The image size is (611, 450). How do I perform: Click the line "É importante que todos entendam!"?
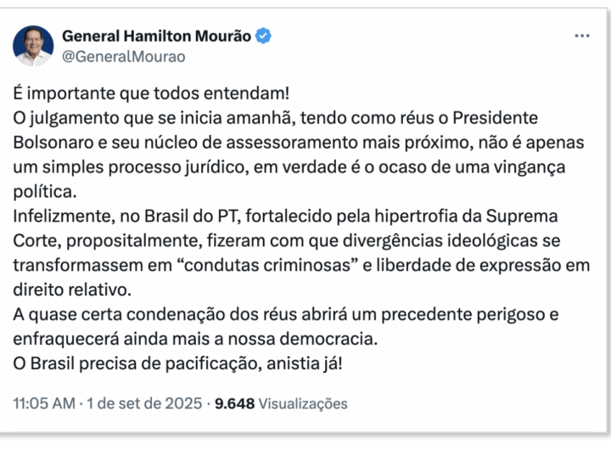(159, 93)
